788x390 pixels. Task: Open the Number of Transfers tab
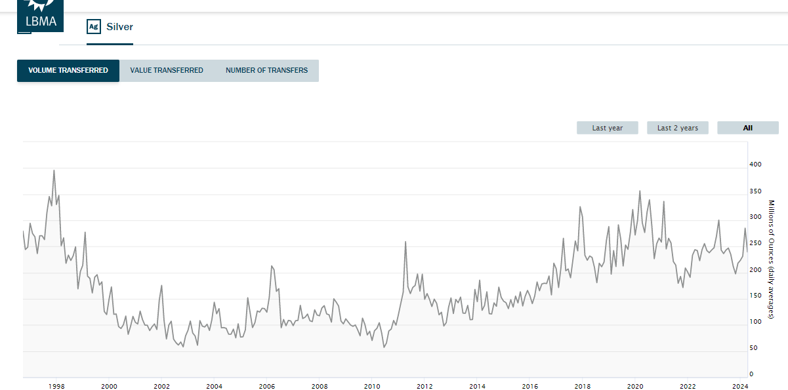pyautogui.click(x=266, y=71)
